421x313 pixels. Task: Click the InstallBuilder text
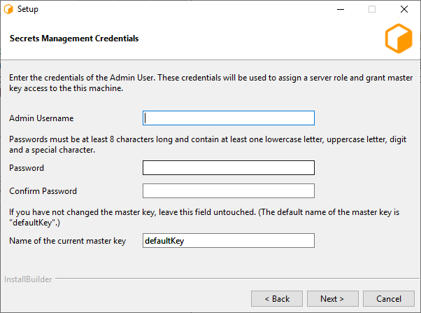[28, 279]
